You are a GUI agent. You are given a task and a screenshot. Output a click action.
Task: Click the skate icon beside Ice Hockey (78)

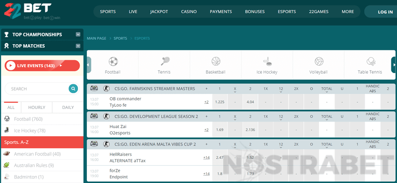point(7,130)
